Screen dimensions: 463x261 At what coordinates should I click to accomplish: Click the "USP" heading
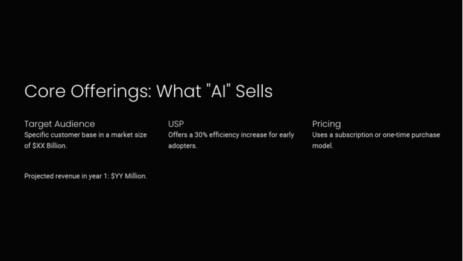point(176,124)
